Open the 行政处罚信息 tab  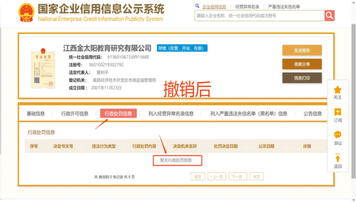(x=118, y=114)
